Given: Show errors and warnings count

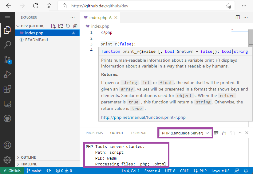Looking at the screenshot, I should pos(64,171).
